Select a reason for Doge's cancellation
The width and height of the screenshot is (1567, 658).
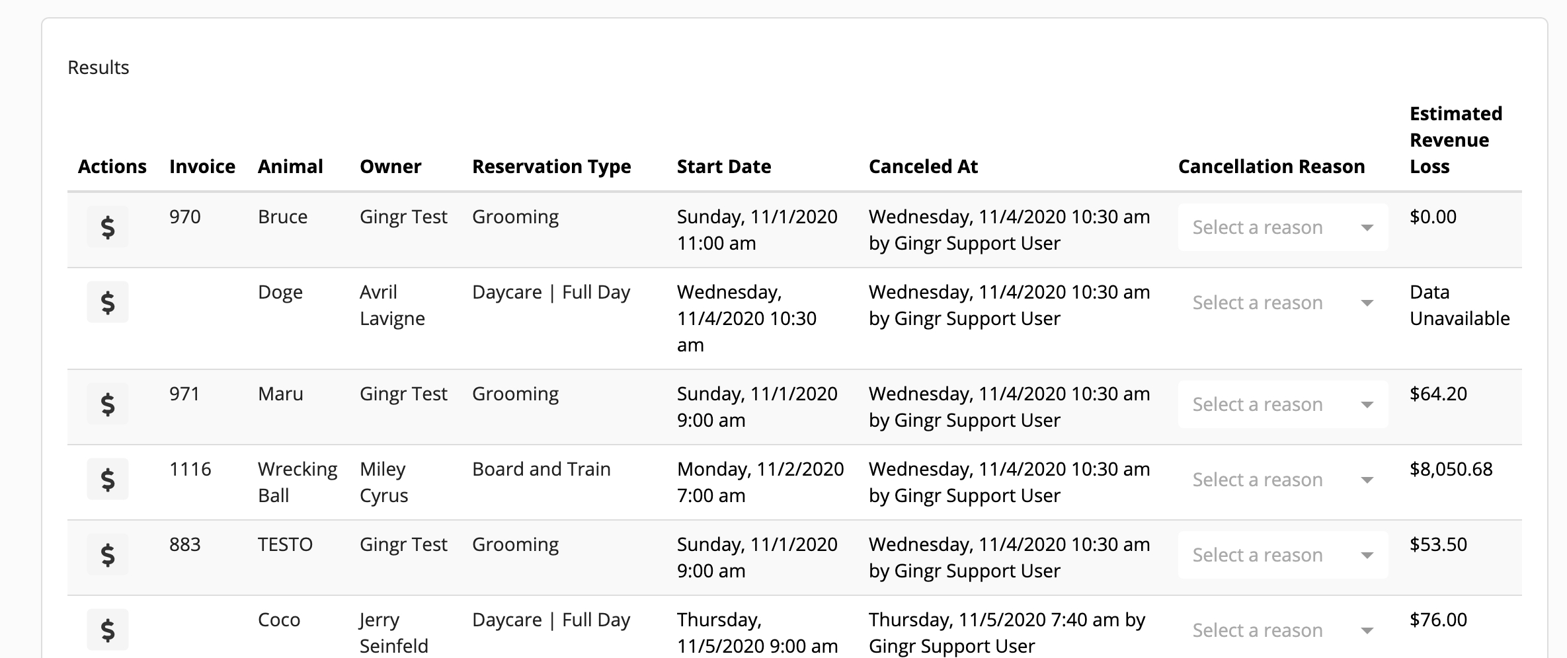click(1281, 302)
